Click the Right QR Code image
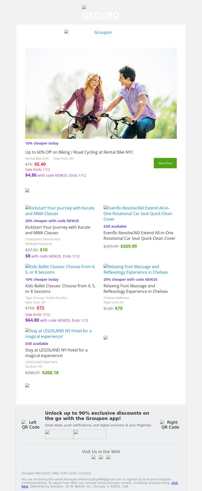202x491 pixels. 170,425
